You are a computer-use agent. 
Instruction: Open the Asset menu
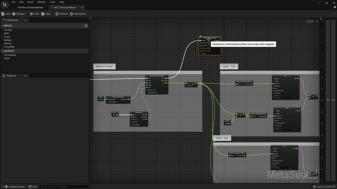tap(31, 2)
